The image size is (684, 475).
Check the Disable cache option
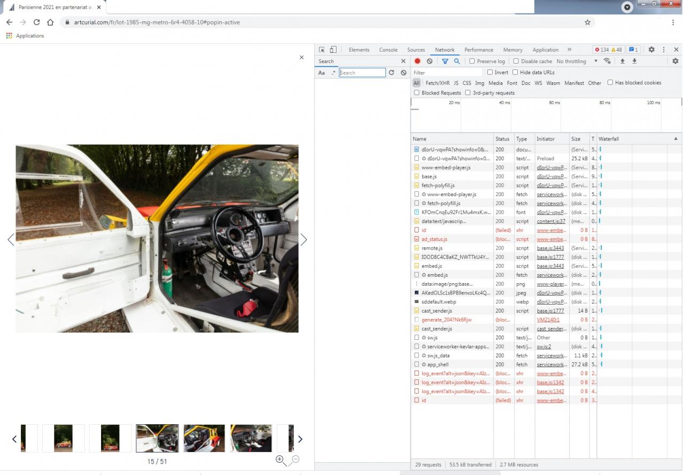point(516,61)
